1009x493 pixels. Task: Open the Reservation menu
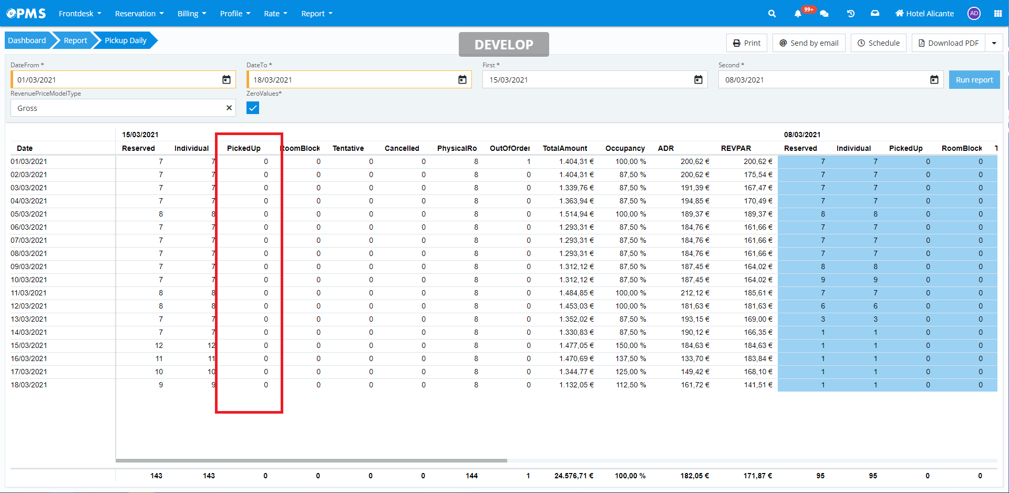[139, 14]
